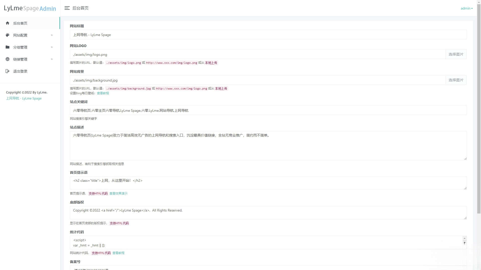Screen dimensions: 481x270
Task: Open the 上网导航 - LyLme Spage footer link
Action: coord(24,98)
